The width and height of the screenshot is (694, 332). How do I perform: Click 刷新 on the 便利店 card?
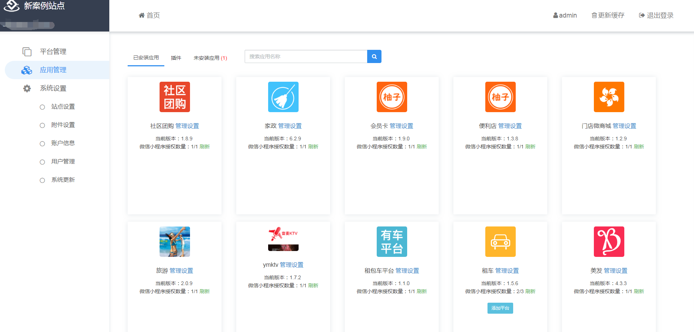point(530,147)
